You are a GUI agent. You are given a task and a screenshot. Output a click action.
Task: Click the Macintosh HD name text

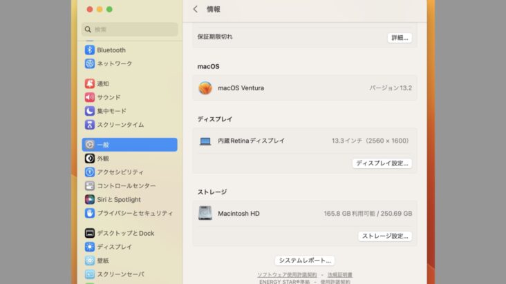click(238, 214)
